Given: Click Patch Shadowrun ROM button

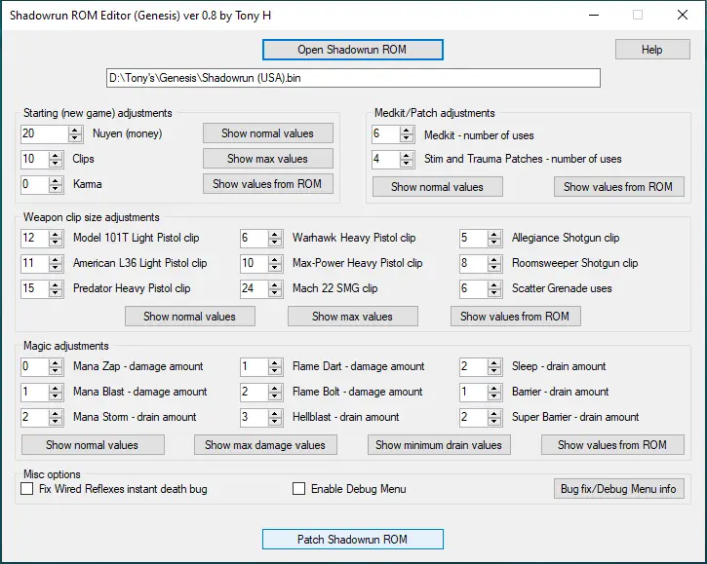Looking at the screenshot, I should point(353,540).
